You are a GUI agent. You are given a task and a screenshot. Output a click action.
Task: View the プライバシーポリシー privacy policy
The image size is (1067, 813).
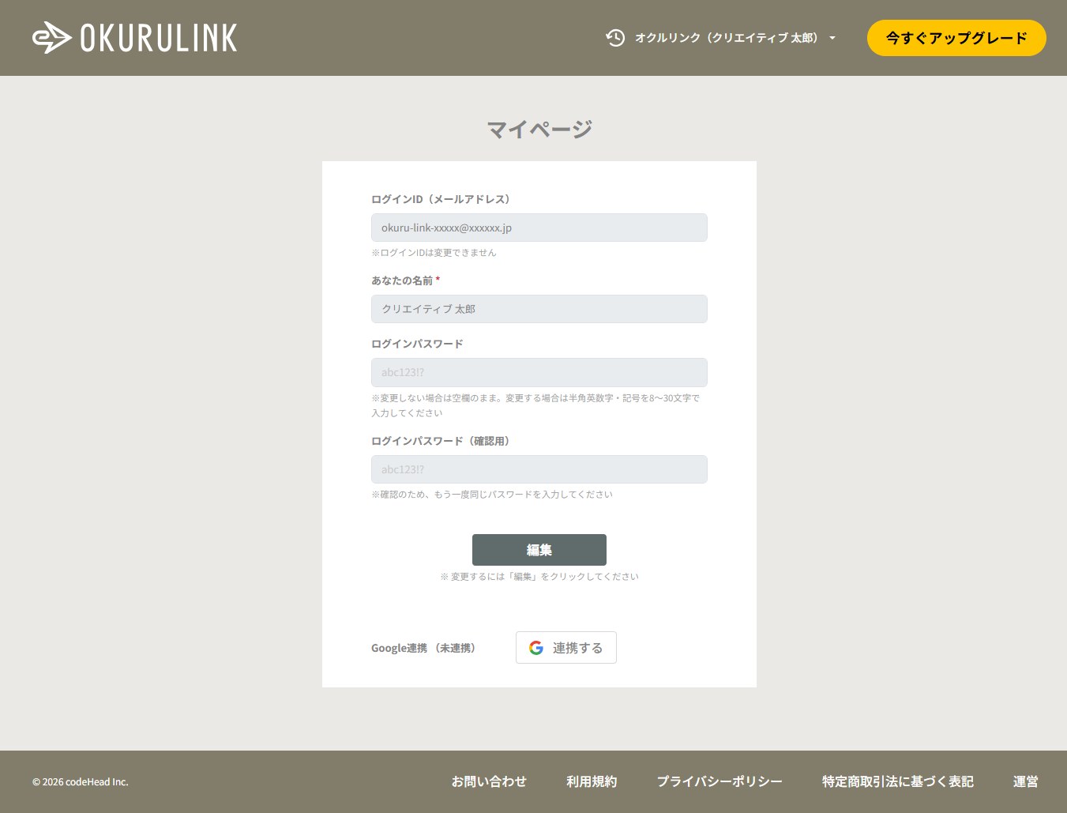[719, 781]
